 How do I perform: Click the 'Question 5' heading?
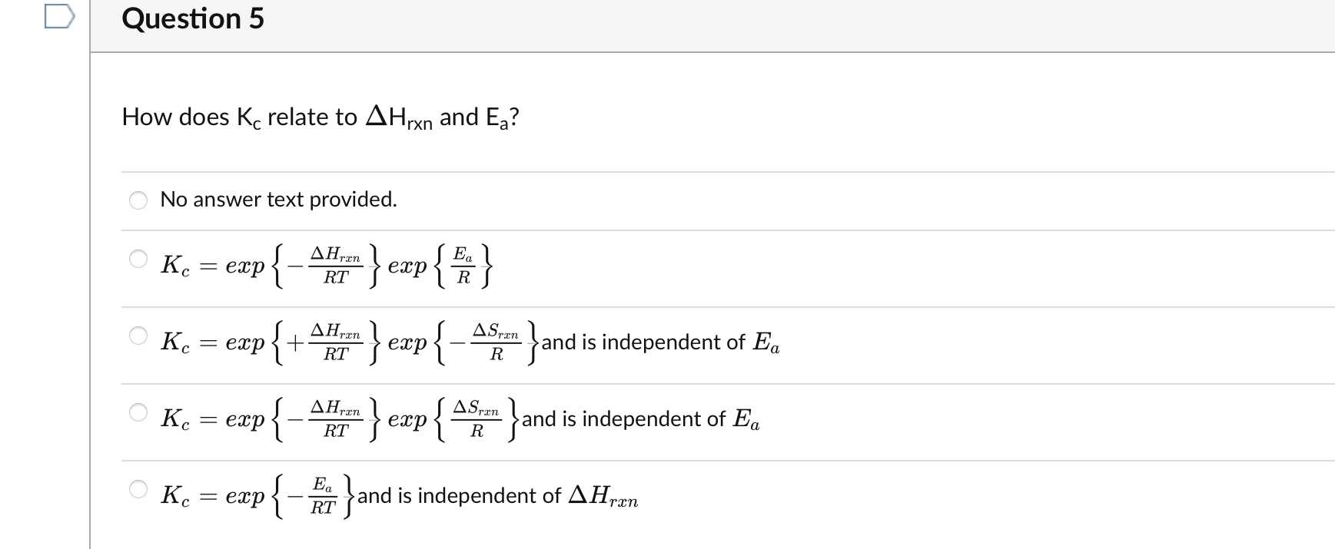click(193, 18)
